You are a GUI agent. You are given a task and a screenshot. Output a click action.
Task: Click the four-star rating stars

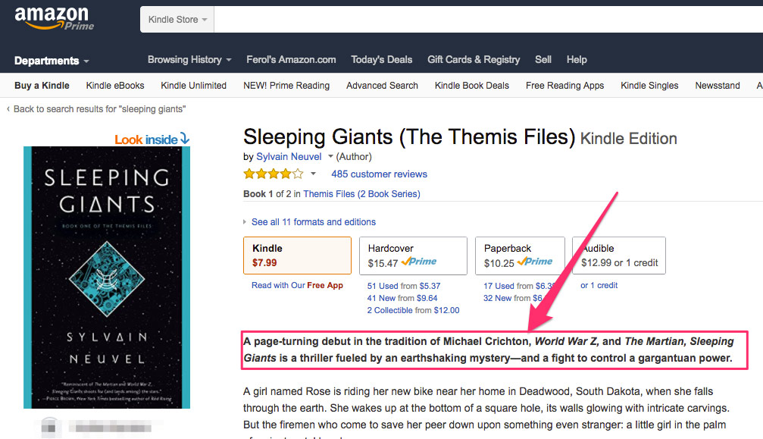(x=274, y=174)
